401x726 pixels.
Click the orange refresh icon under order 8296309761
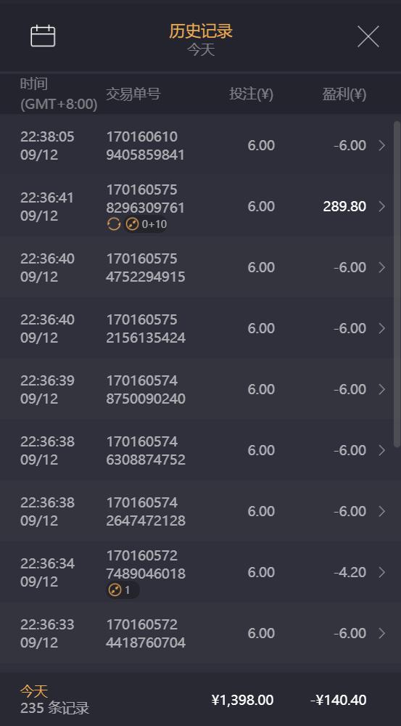pyautogui.click(x=113, y=224)
